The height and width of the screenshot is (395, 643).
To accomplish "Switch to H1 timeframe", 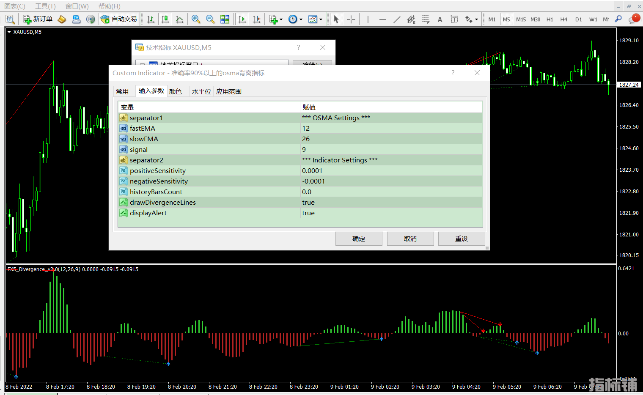I will (x=550, y=19).
